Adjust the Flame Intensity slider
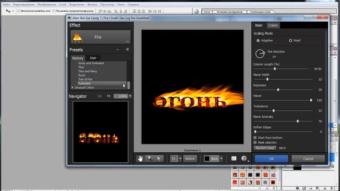The height and width of the screenshot is (191, 340). tap(297, 121)
